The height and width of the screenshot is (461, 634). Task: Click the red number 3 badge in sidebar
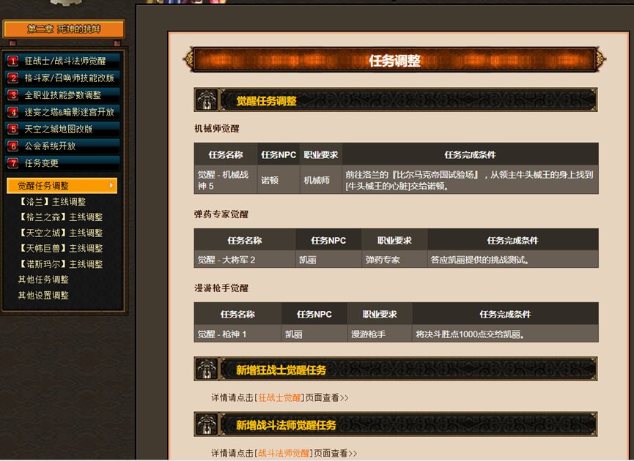tap(13, 95)
